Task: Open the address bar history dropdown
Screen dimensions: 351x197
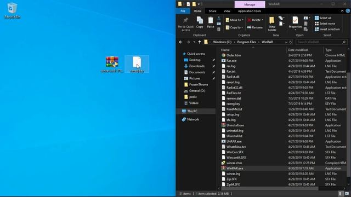Action: coord(286,42)
